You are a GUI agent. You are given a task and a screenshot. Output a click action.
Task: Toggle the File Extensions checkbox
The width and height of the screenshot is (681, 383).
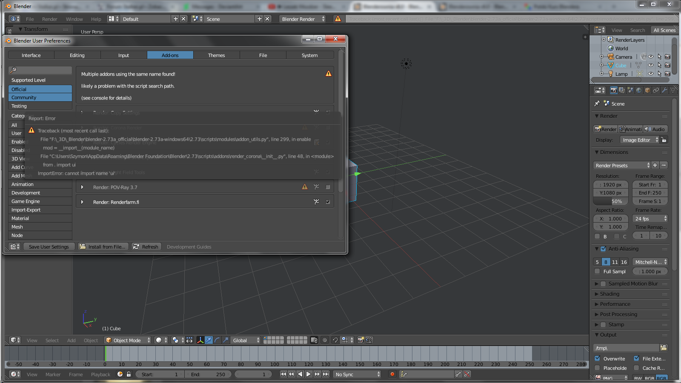click(x=636, y=358)
